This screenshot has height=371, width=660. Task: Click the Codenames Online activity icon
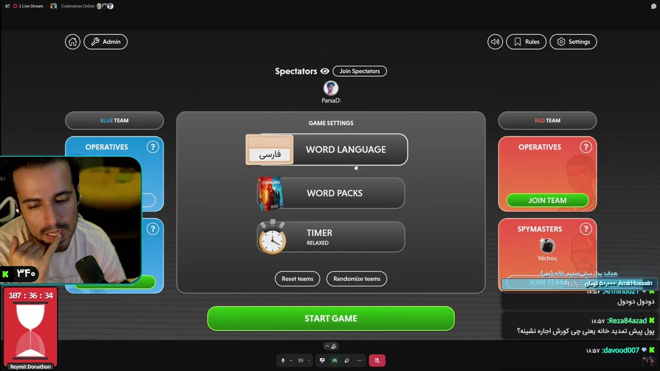(54, 6)
